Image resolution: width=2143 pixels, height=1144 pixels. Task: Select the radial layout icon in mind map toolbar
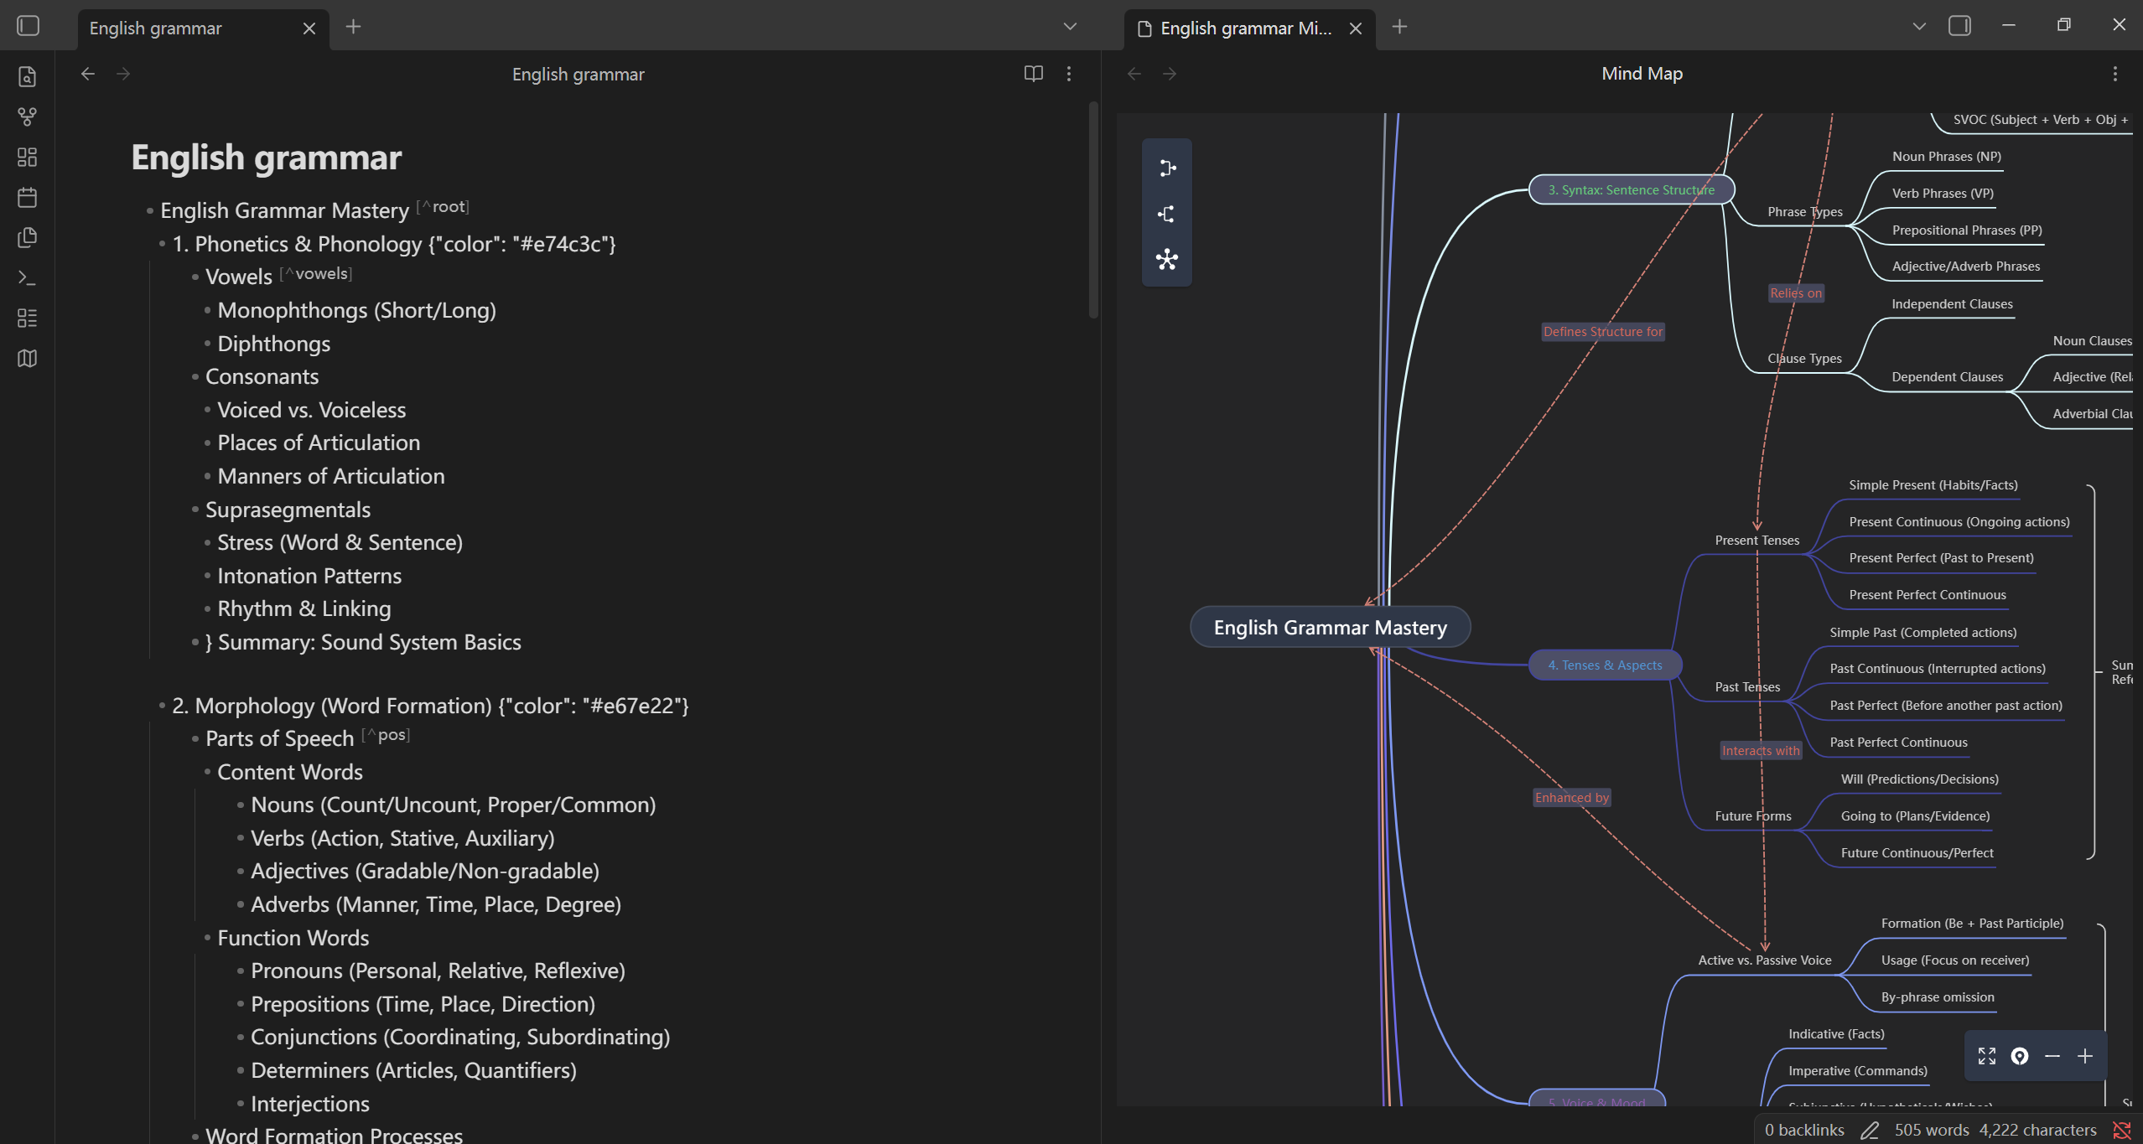1166,259
